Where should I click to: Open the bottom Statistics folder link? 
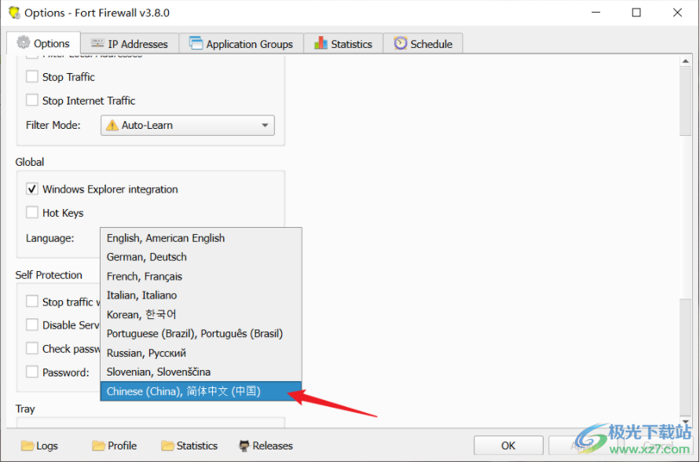[x=190, y=445]
